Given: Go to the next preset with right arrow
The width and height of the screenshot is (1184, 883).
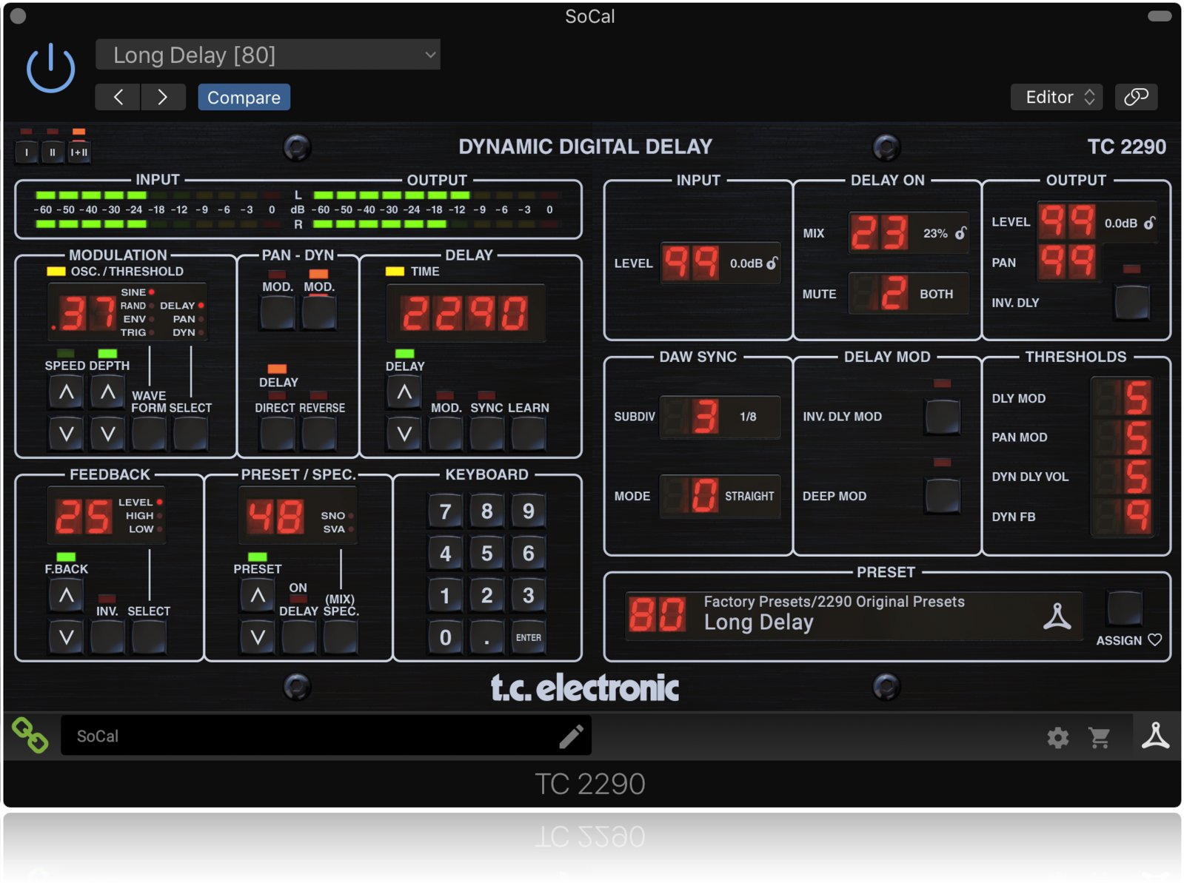Looking at the screenshot, I should [x=163, y=97].
